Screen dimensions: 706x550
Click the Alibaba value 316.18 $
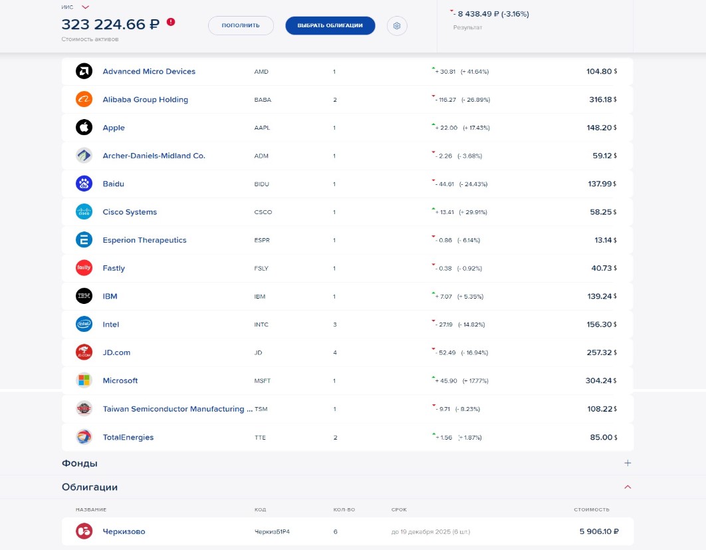(x=603, y=100)
